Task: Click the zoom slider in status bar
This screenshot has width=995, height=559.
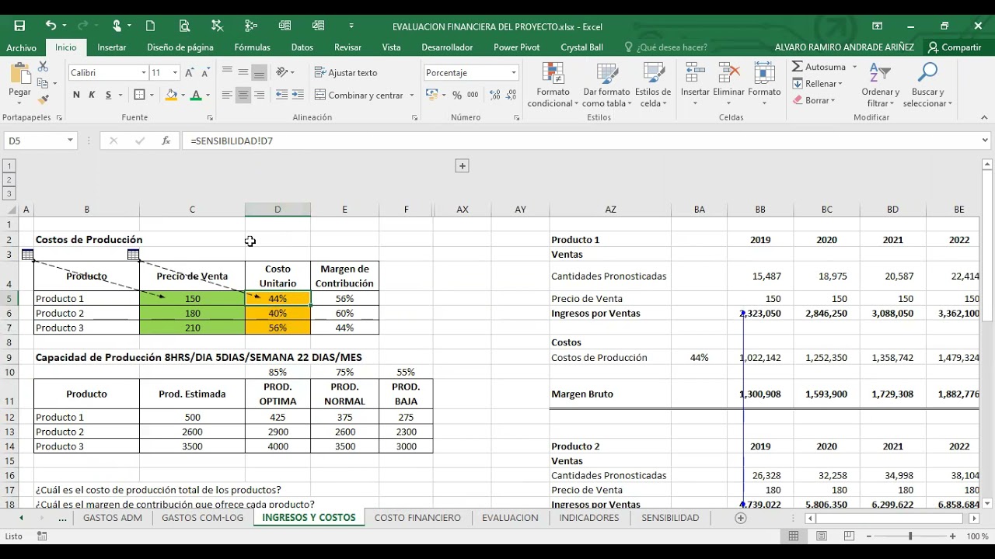Action: (x=909, y=536)
